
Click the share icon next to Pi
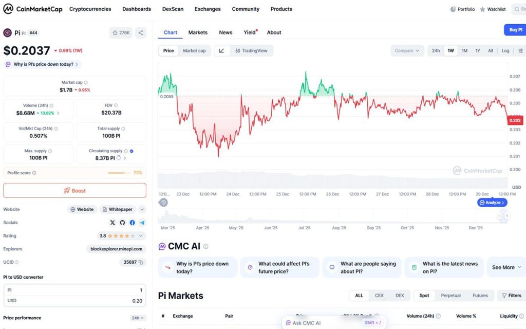[141, 33]
